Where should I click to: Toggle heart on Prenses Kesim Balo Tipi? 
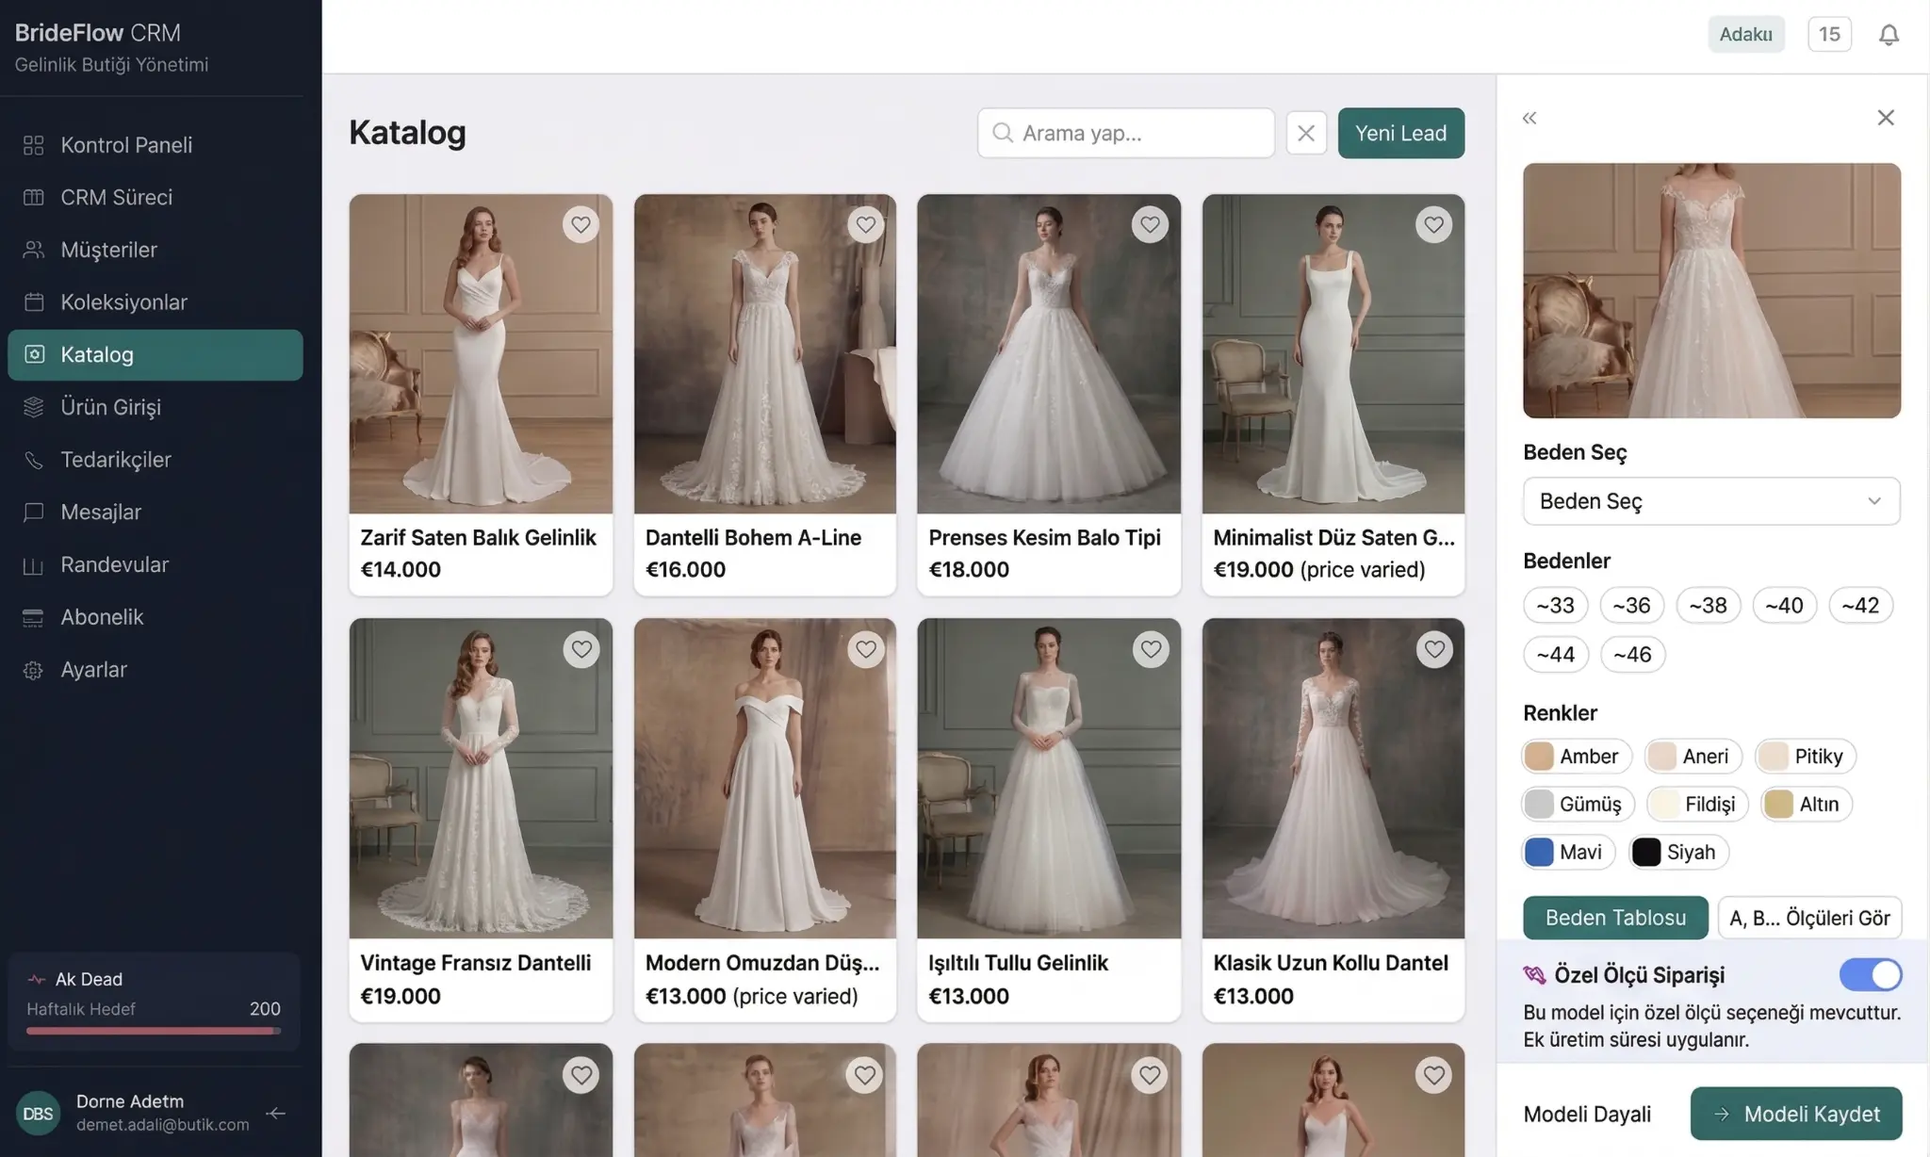coord(1150,224)
